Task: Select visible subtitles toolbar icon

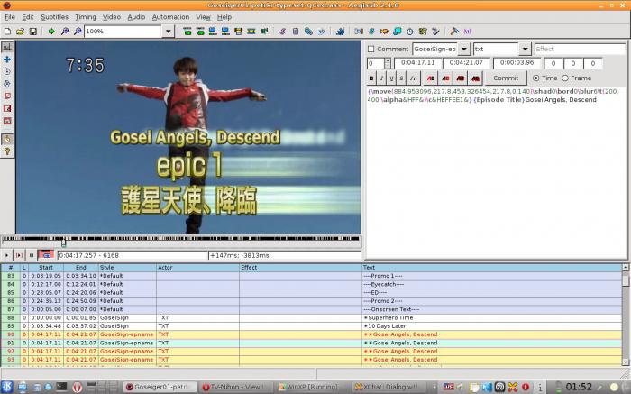Action: [238, 31]
